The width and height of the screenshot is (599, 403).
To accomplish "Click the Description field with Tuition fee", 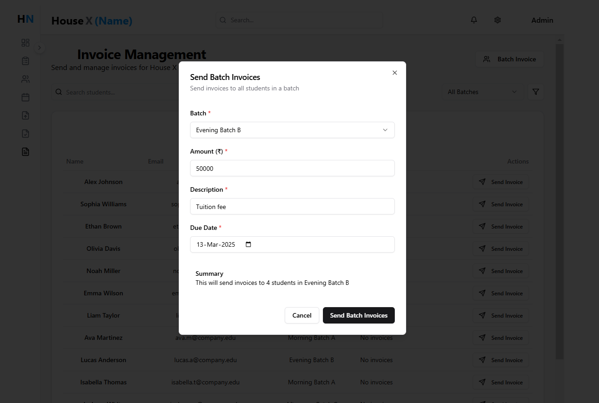I will pos(292,206).
